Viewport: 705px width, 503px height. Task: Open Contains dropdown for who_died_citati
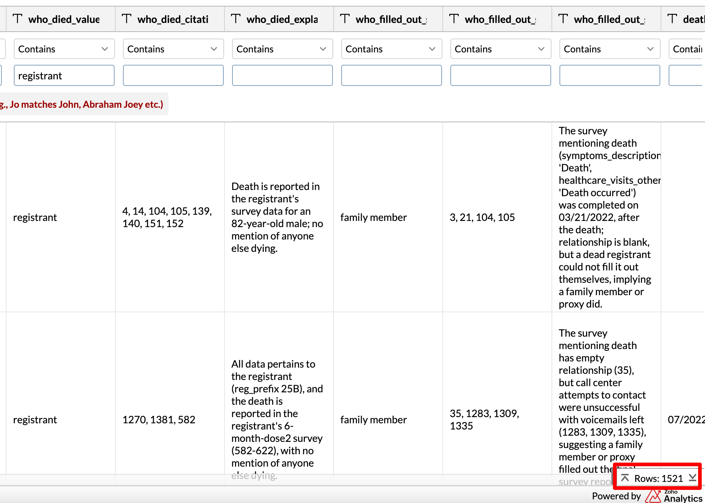click(x=173, y=49)
